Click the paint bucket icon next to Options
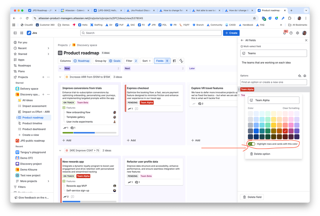This screenshot has width=320, height=216. point(299,76)
